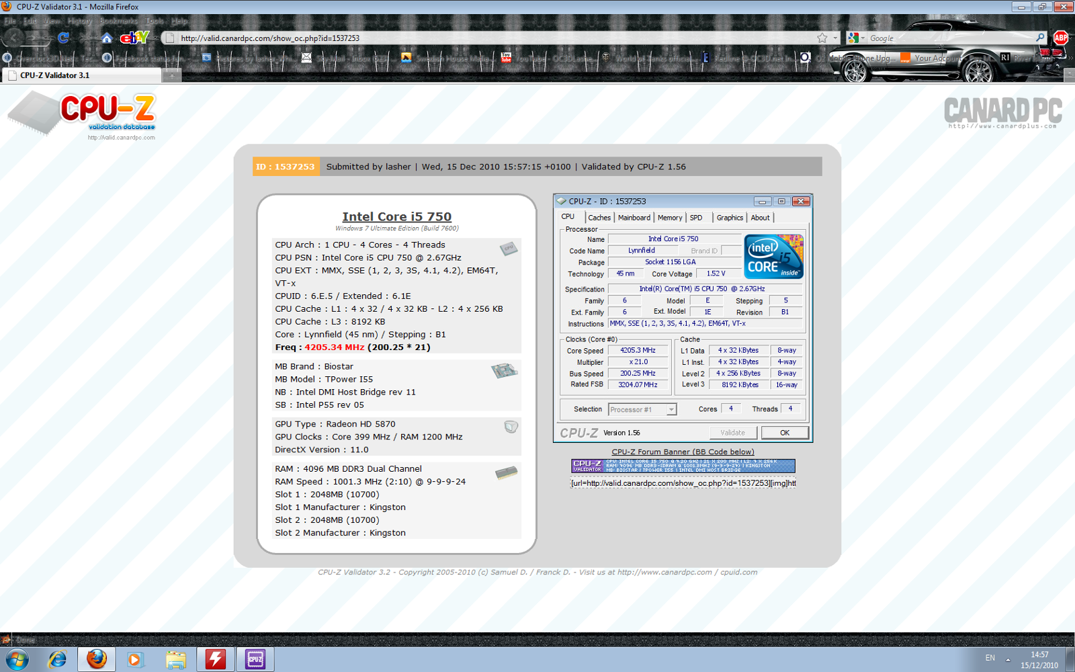Open a new tab button

(172, 76)
